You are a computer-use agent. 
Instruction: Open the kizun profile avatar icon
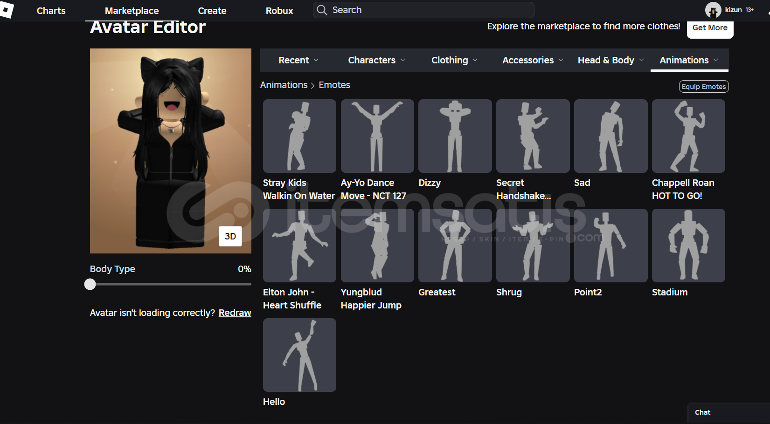(x=713, y=10)
